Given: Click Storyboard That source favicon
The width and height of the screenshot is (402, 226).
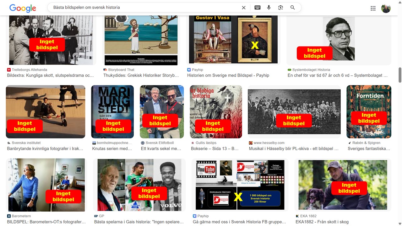Looking at the screenshot, I should [105, 70].
